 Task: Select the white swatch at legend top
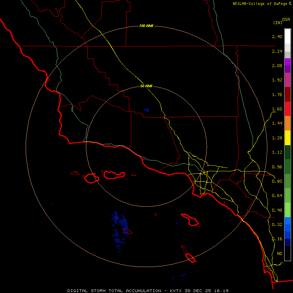click(287, 36)
